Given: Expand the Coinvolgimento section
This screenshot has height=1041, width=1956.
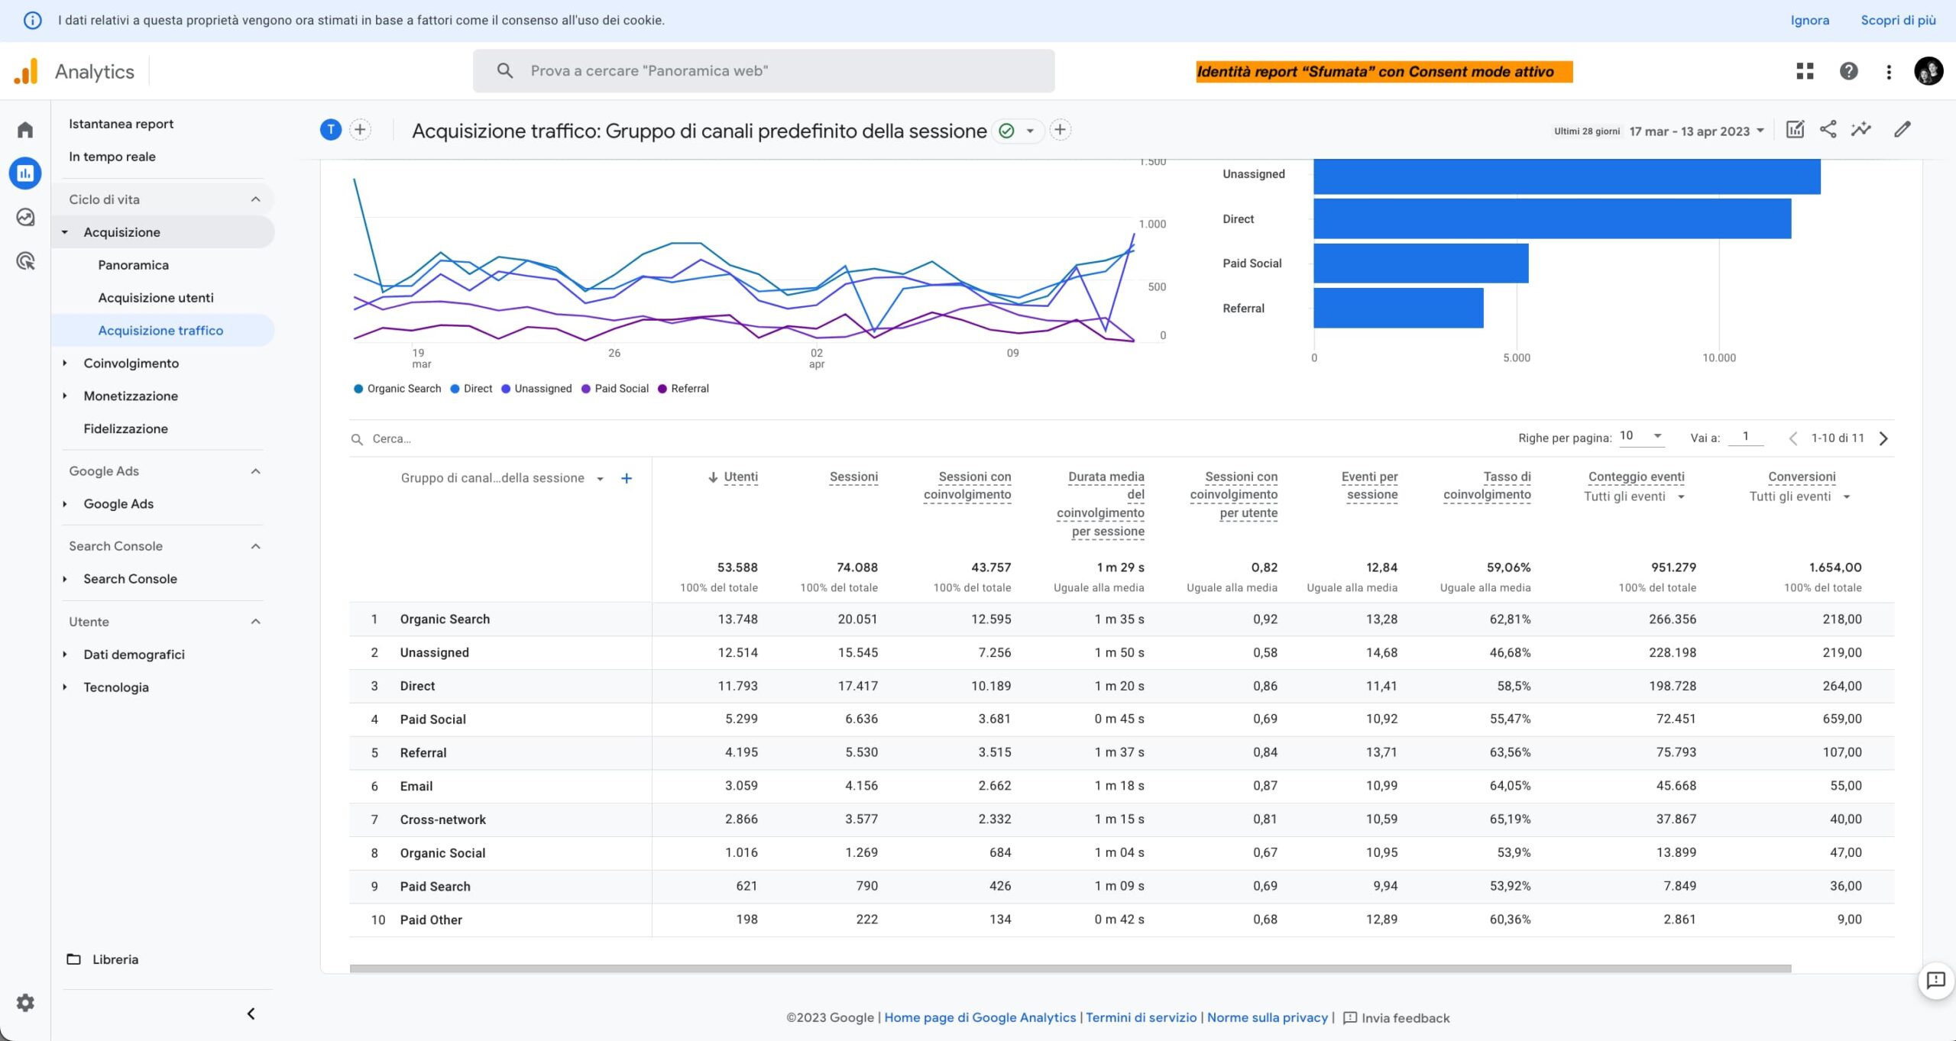Looking at the screenshot, I should (131, 364).
